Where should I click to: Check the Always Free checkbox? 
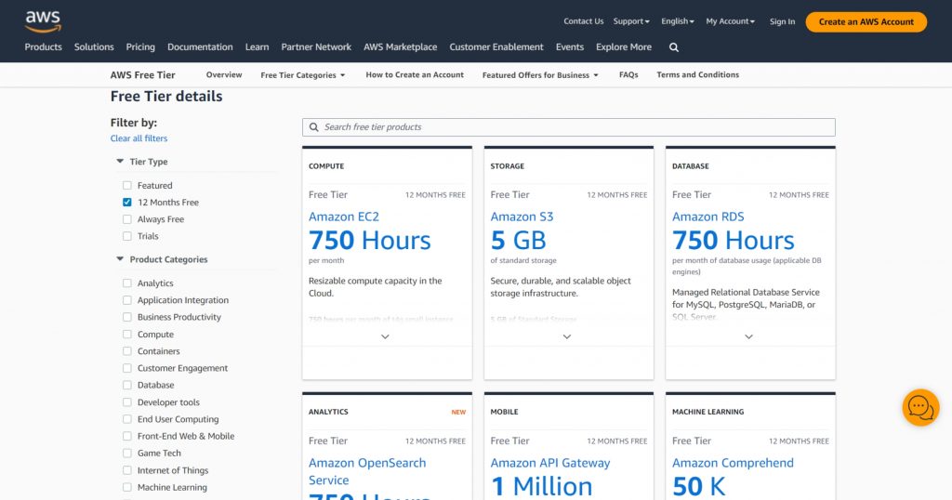click(126, 219)
